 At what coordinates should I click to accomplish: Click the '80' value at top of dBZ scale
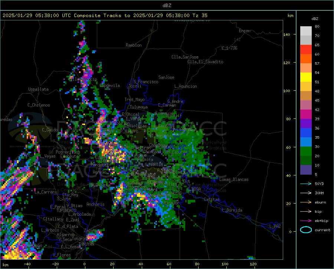point(317,26)
